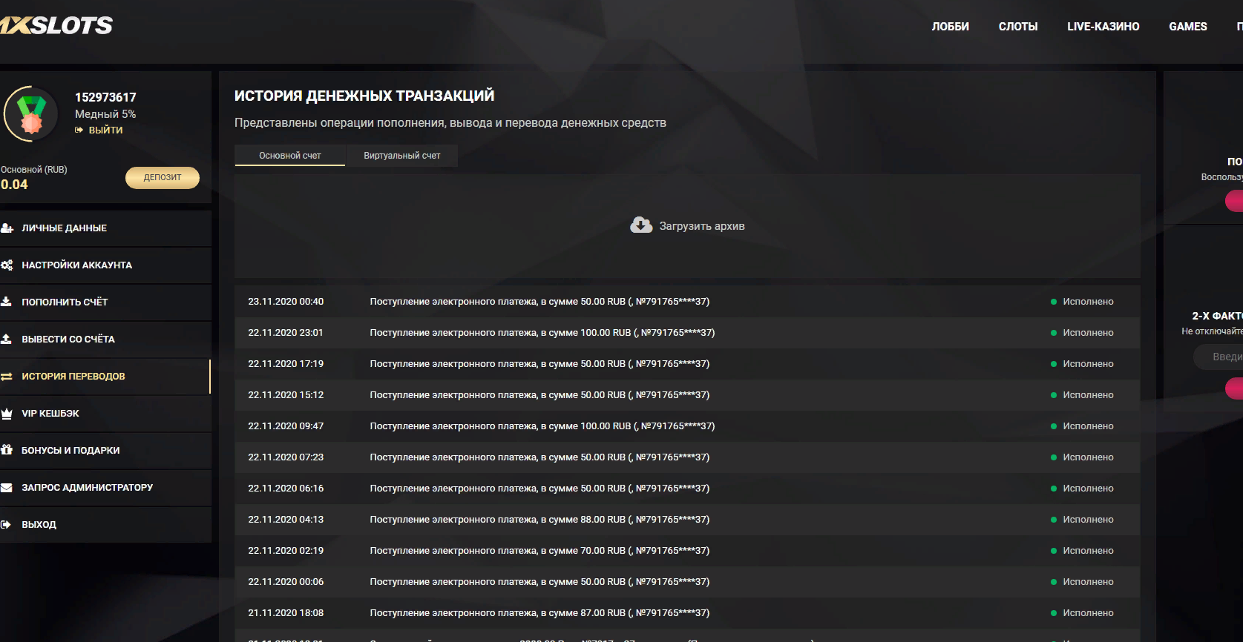Click the transfer history arrows icon

7,377
